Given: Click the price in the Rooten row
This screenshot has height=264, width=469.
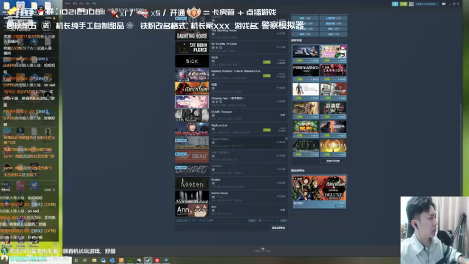Looking at the screenshot, I should click(x=281, y=182).
